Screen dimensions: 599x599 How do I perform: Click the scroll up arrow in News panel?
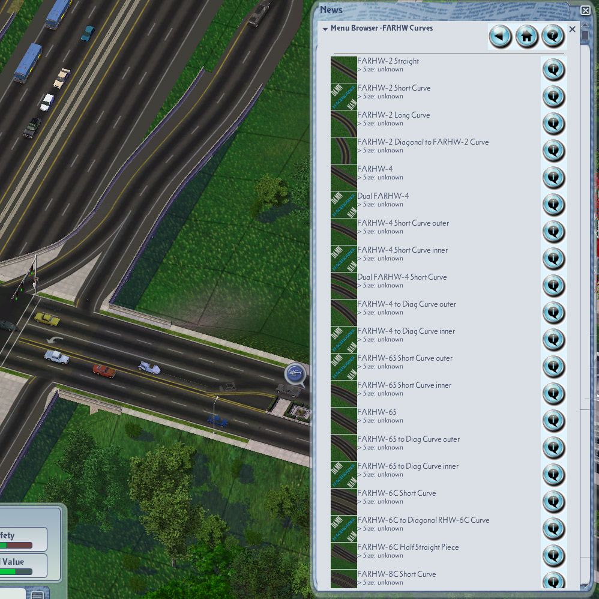click(585, 25)
